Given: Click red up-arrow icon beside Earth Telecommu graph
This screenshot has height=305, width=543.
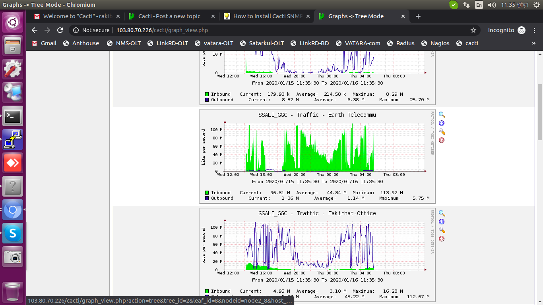Looking at the screenshot, I should point(442,140).
